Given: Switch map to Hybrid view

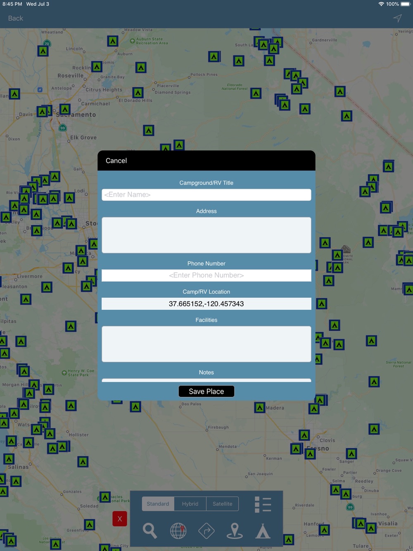Looking at the screenshot, I should tap(190, 504).
